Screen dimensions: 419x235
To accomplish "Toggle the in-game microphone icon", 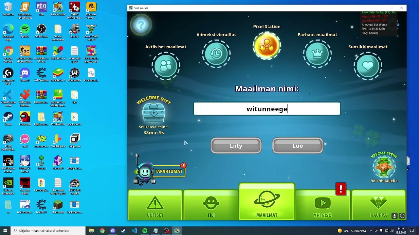I will (394, 216).
